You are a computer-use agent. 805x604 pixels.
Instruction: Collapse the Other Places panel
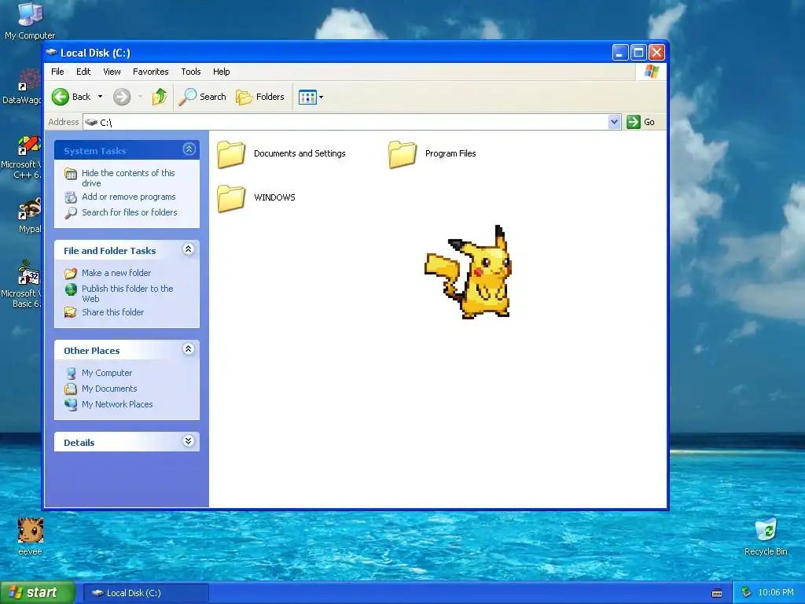[189, 349]
